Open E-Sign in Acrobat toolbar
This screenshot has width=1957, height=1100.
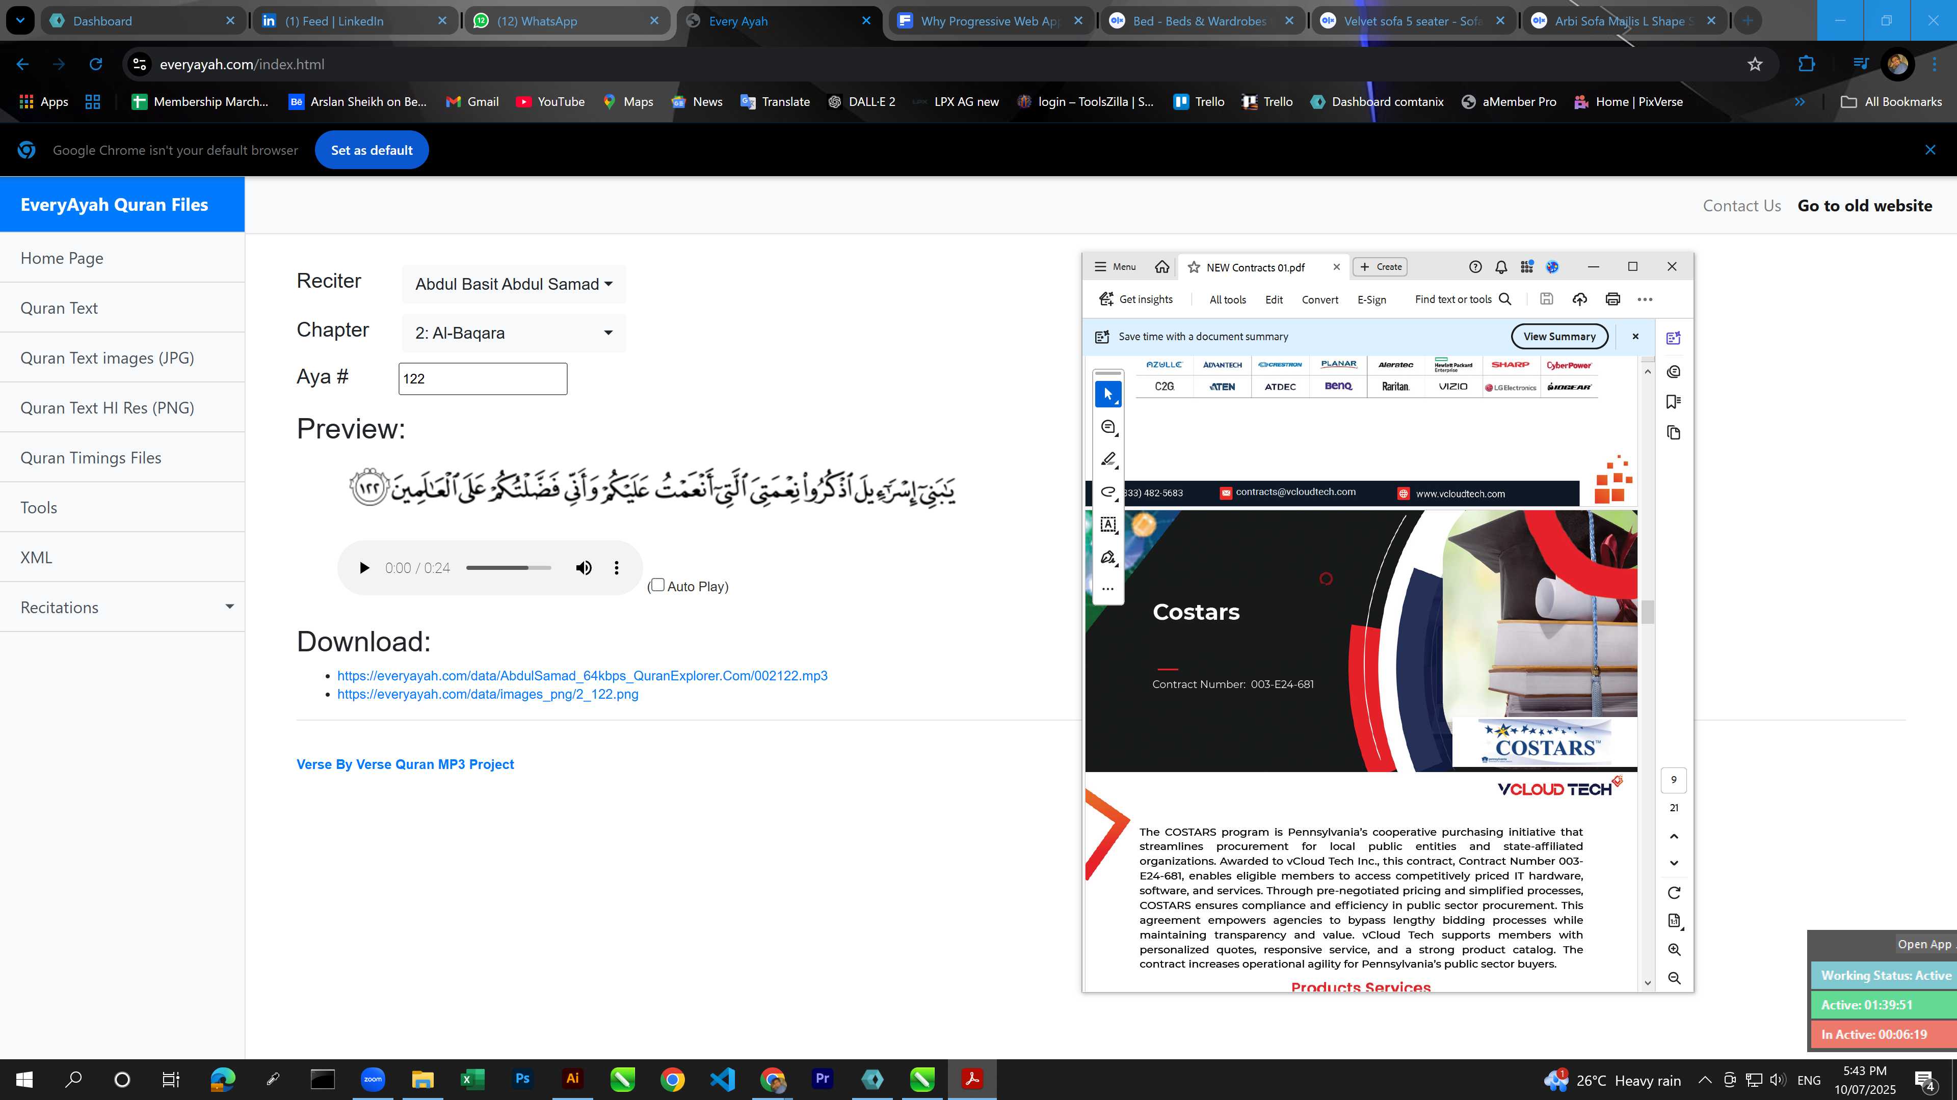point(1371,300)
